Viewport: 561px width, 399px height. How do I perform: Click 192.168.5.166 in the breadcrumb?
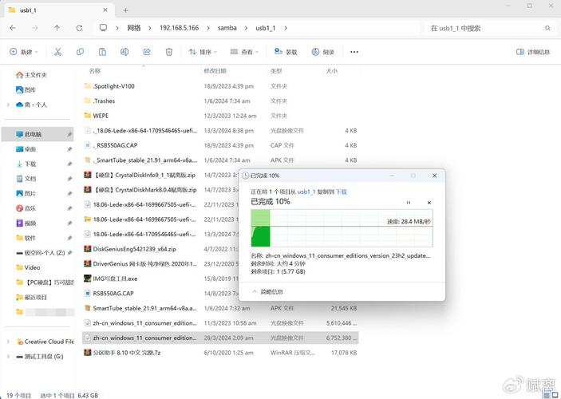point(180,28)
